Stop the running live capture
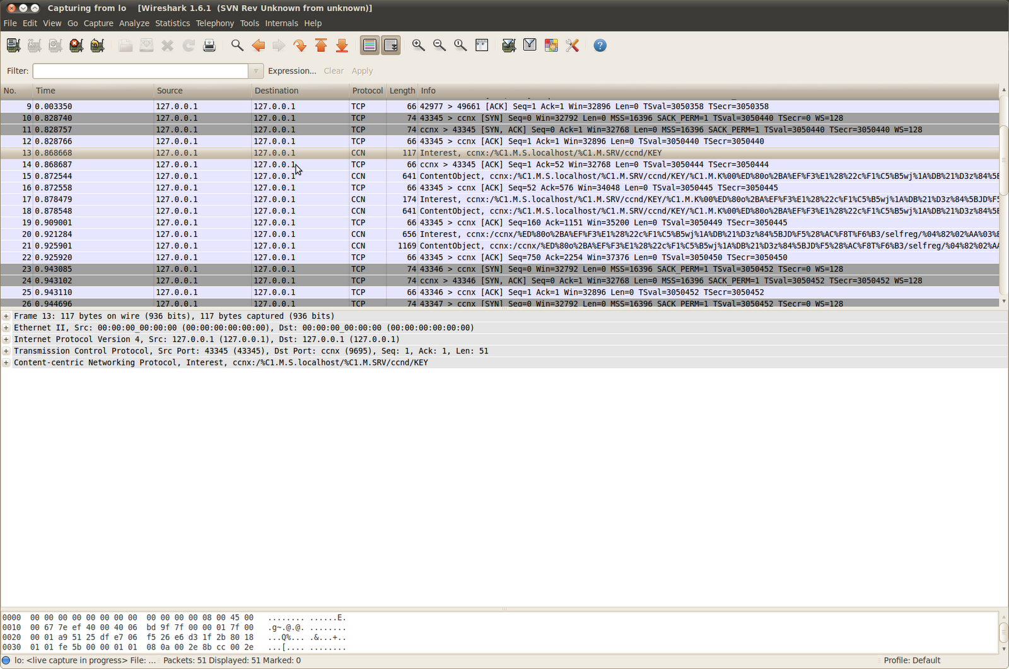 (76, 45)
